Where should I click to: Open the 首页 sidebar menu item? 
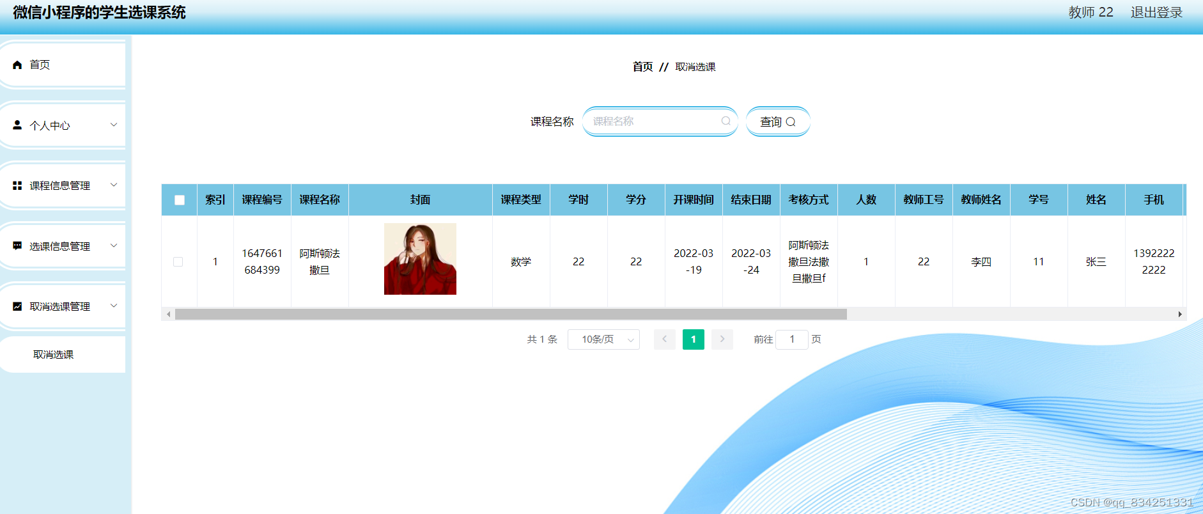63,65
